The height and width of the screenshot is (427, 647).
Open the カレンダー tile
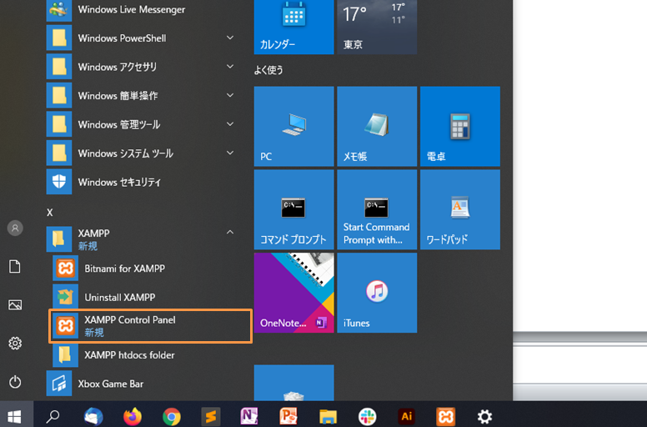[x=293, y=27]
